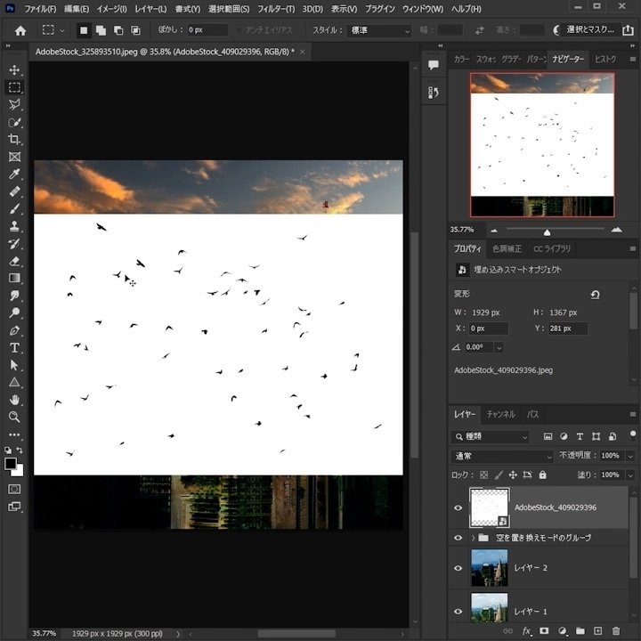Choose Intersect with Selection mode
The width and height of the screenshot is (641, 641).
tap(135, 30)
